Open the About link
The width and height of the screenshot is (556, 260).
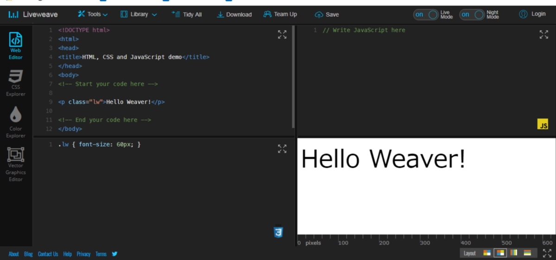point(14,254)
